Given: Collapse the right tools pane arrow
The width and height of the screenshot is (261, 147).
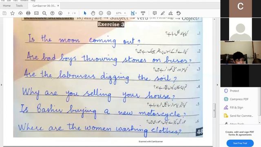Looking at the screenshot, I should [217, 85].
